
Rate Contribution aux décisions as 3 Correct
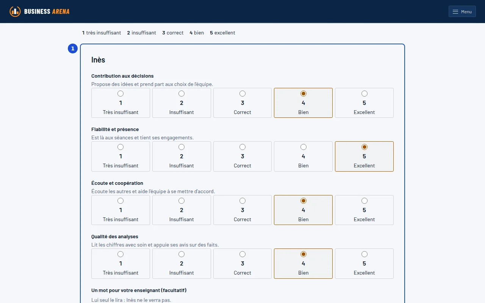coord(242,103)
